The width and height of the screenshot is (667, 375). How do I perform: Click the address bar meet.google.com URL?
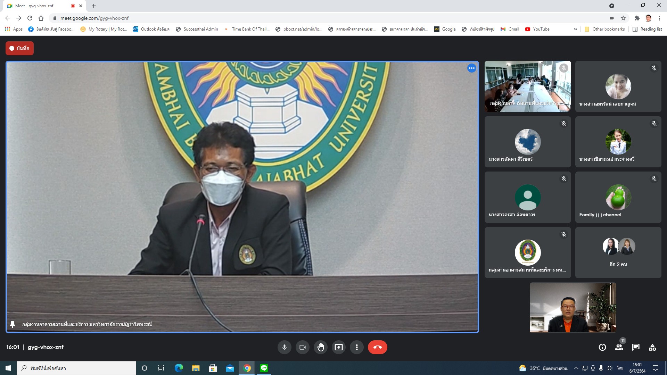tap(94, 18)
